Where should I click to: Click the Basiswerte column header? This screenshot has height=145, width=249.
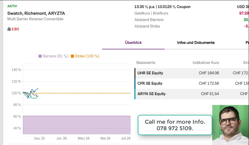[146, 63]
